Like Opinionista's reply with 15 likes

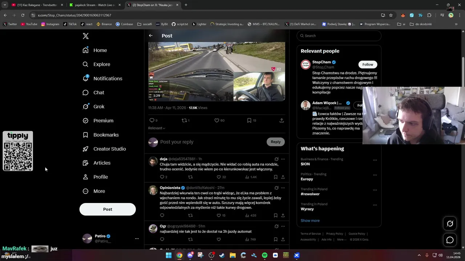(x=221, y=215)
